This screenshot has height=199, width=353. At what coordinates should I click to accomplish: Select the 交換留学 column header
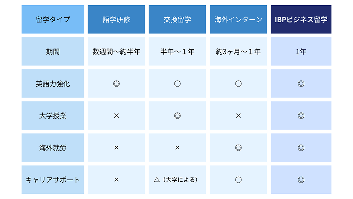(178, 19)
